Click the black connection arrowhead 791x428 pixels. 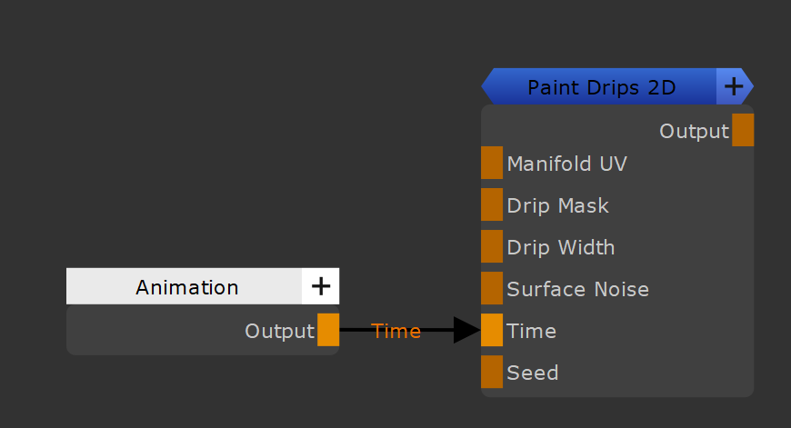(x=466, y=331)
